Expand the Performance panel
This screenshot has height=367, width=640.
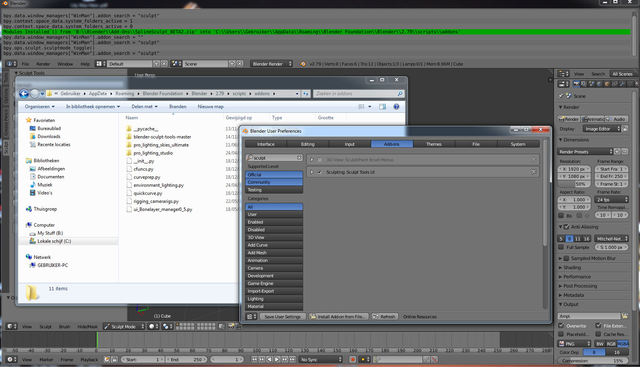click(x=577, y=277)
